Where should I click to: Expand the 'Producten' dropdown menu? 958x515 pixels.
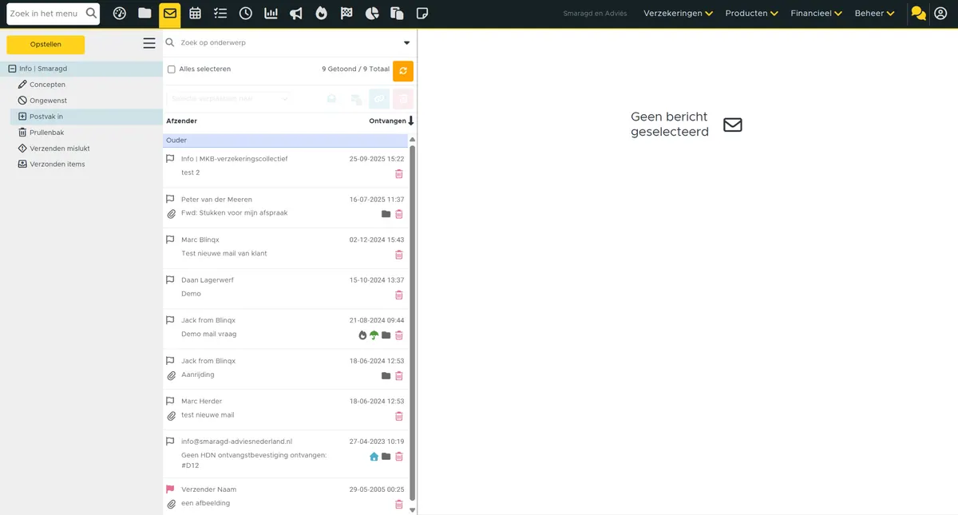coord(751,14)
